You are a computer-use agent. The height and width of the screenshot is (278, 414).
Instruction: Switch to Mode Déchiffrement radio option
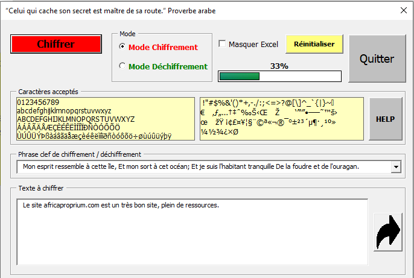[x=123, y=66]
